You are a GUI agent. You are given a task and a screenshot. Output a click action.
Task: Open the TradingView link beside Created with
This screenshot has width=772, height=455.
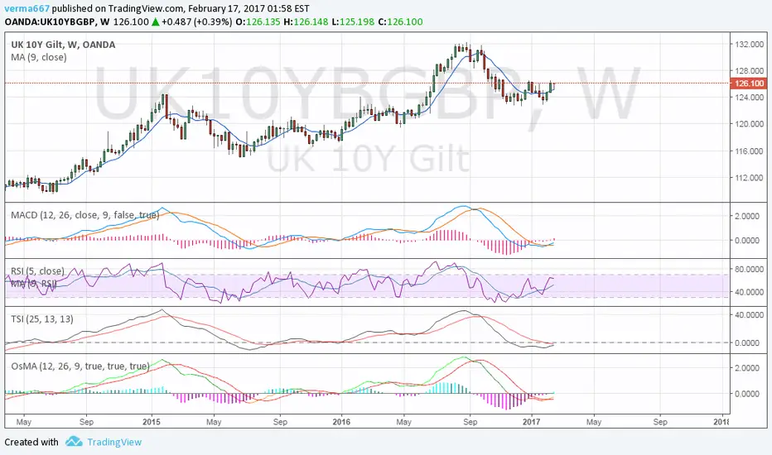tap(114, 443)
